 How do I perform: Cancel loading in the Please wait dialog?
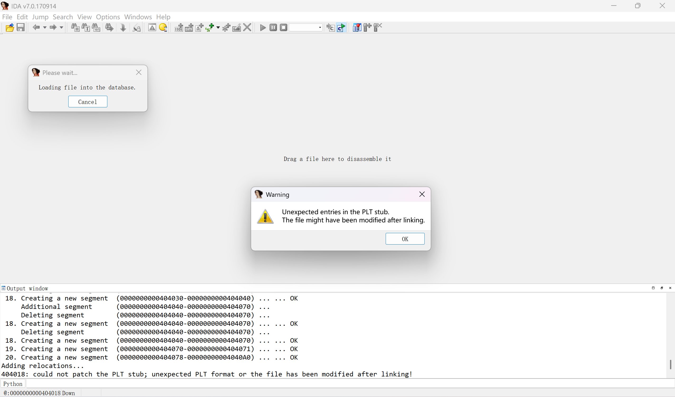click(x=88, y=102)
